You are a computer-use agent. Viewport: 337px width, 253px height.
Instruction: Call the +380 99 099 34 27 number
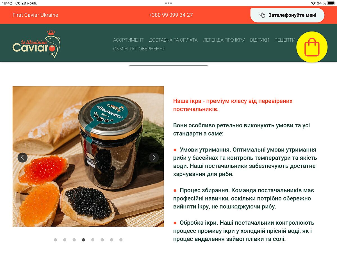(171, 15)
